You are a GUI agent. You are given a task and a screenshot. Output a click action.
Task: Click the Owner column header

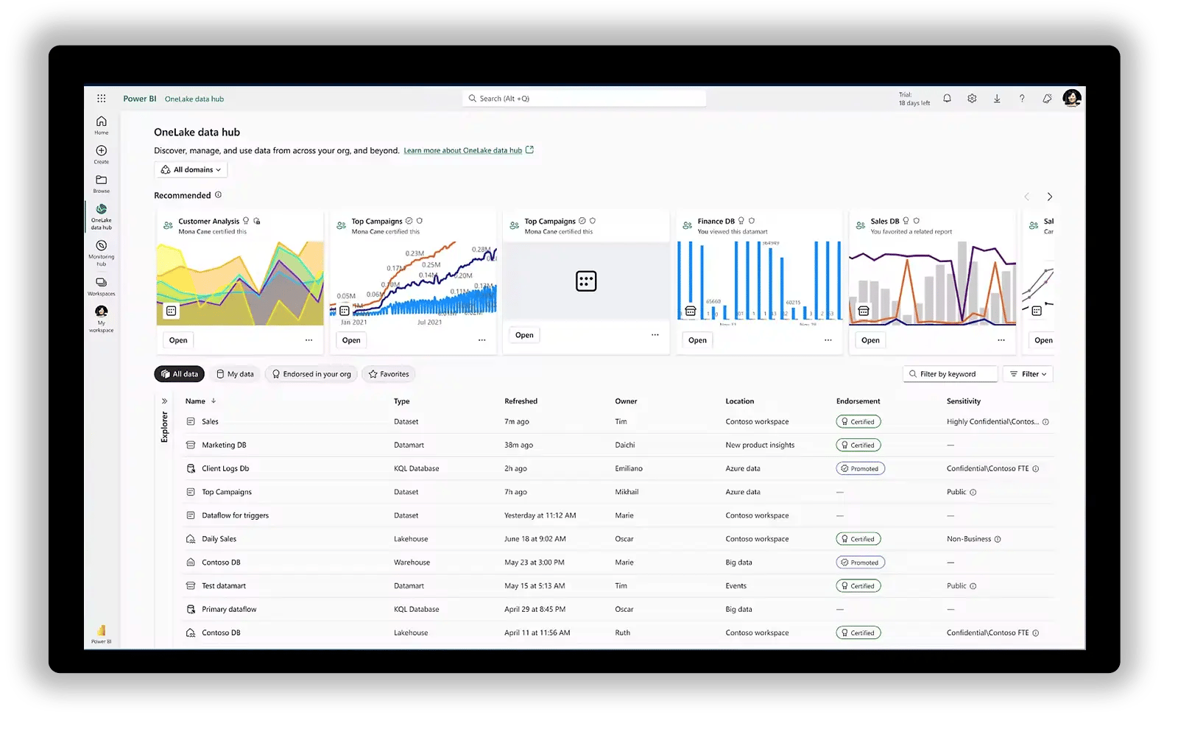tap(626, 401)
